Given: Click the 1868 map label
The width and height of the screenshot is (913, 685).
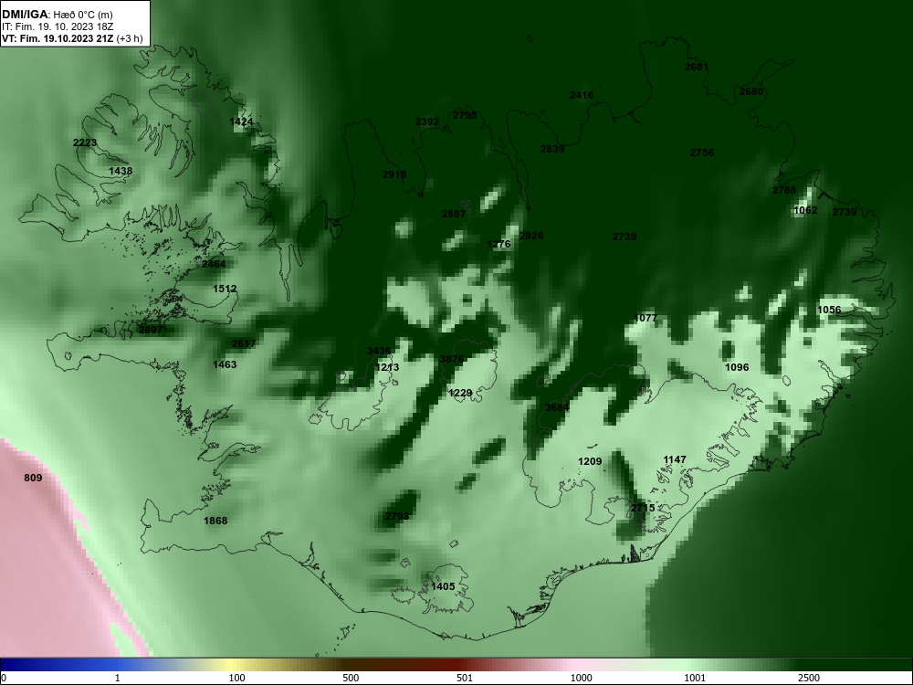Looking at the screenshot, I should pyautogui.click(x=215, y=521).
